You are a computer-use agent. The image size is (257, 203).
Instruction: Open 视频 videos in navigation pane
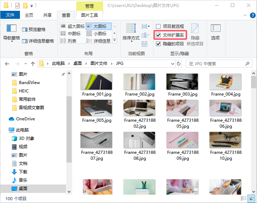tap(20, 147)
